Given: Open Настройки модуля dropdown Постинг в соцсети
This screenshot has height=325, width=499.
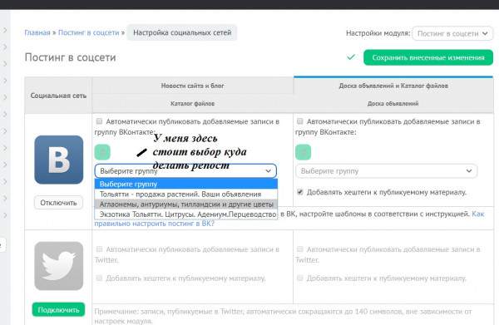Looking at the screenshot, I should point(452,33).
